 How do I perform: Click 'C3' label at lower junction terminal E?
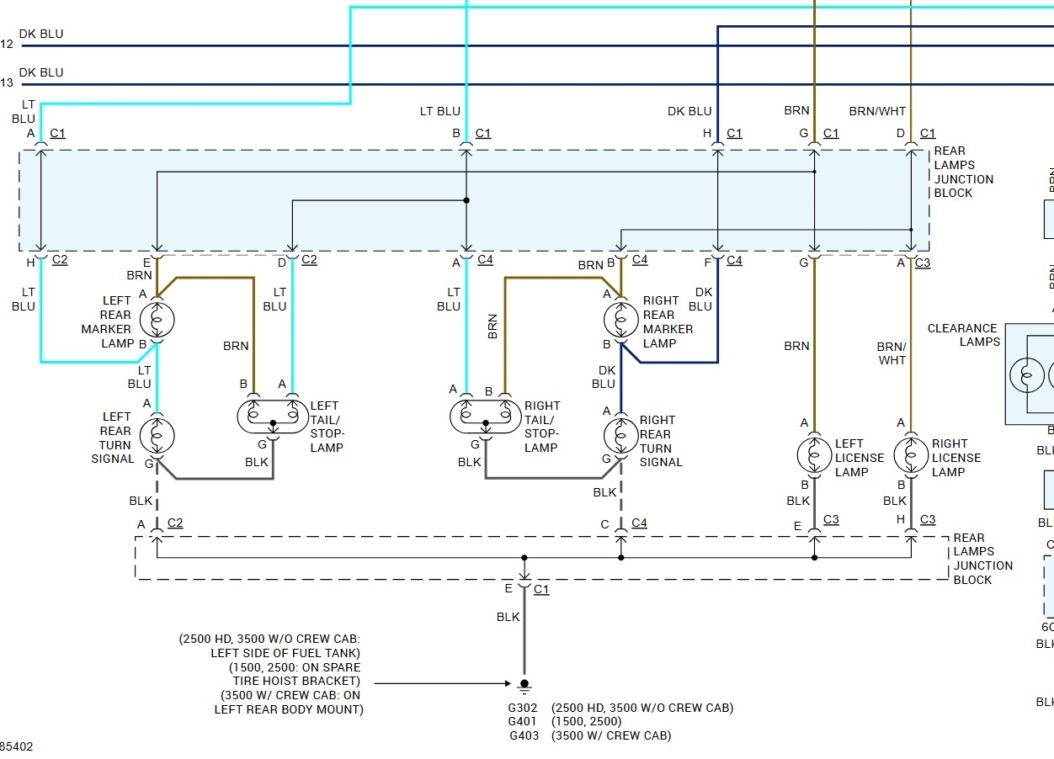[x=832, y=519]
